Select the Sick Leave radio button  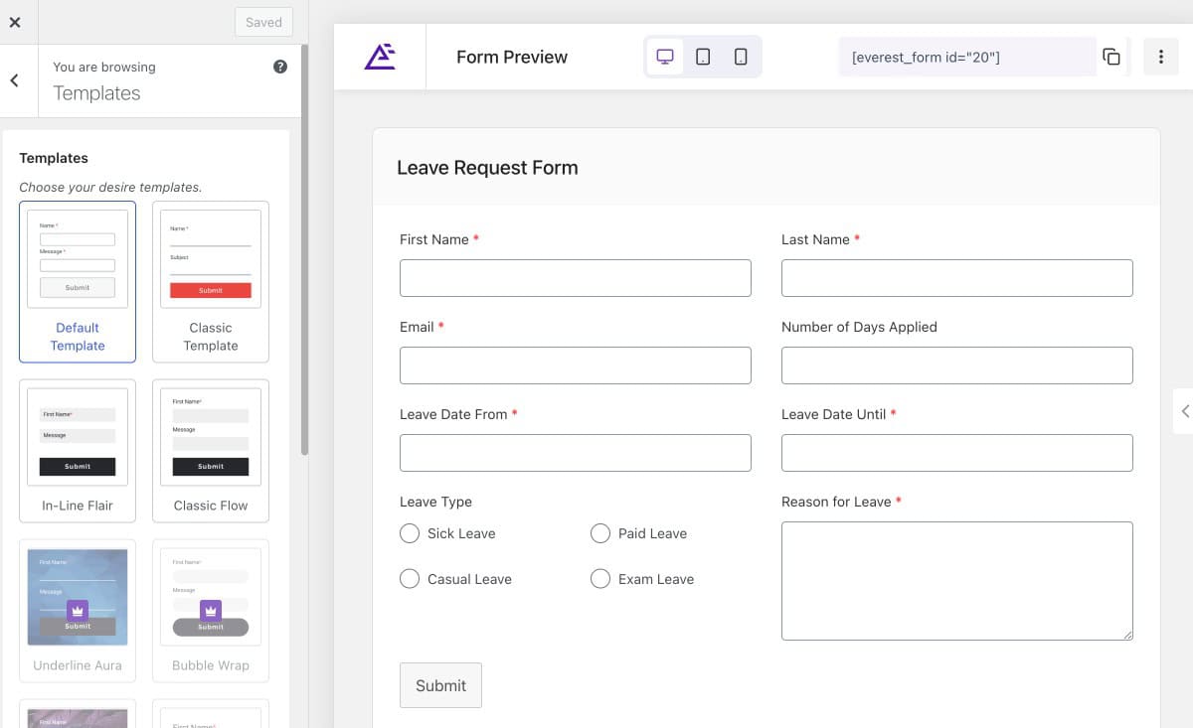pyautogui.click(x=410, y=533)
